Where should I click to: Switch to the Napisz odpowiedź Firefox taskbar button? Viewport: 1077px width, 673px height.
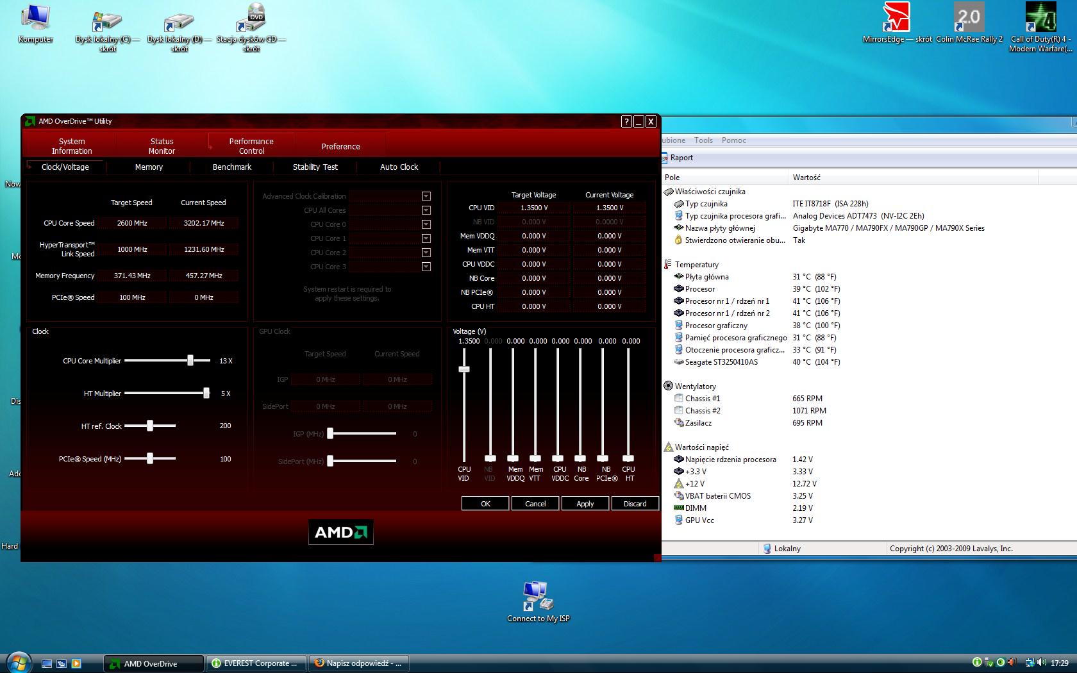(x=360, y=663)
